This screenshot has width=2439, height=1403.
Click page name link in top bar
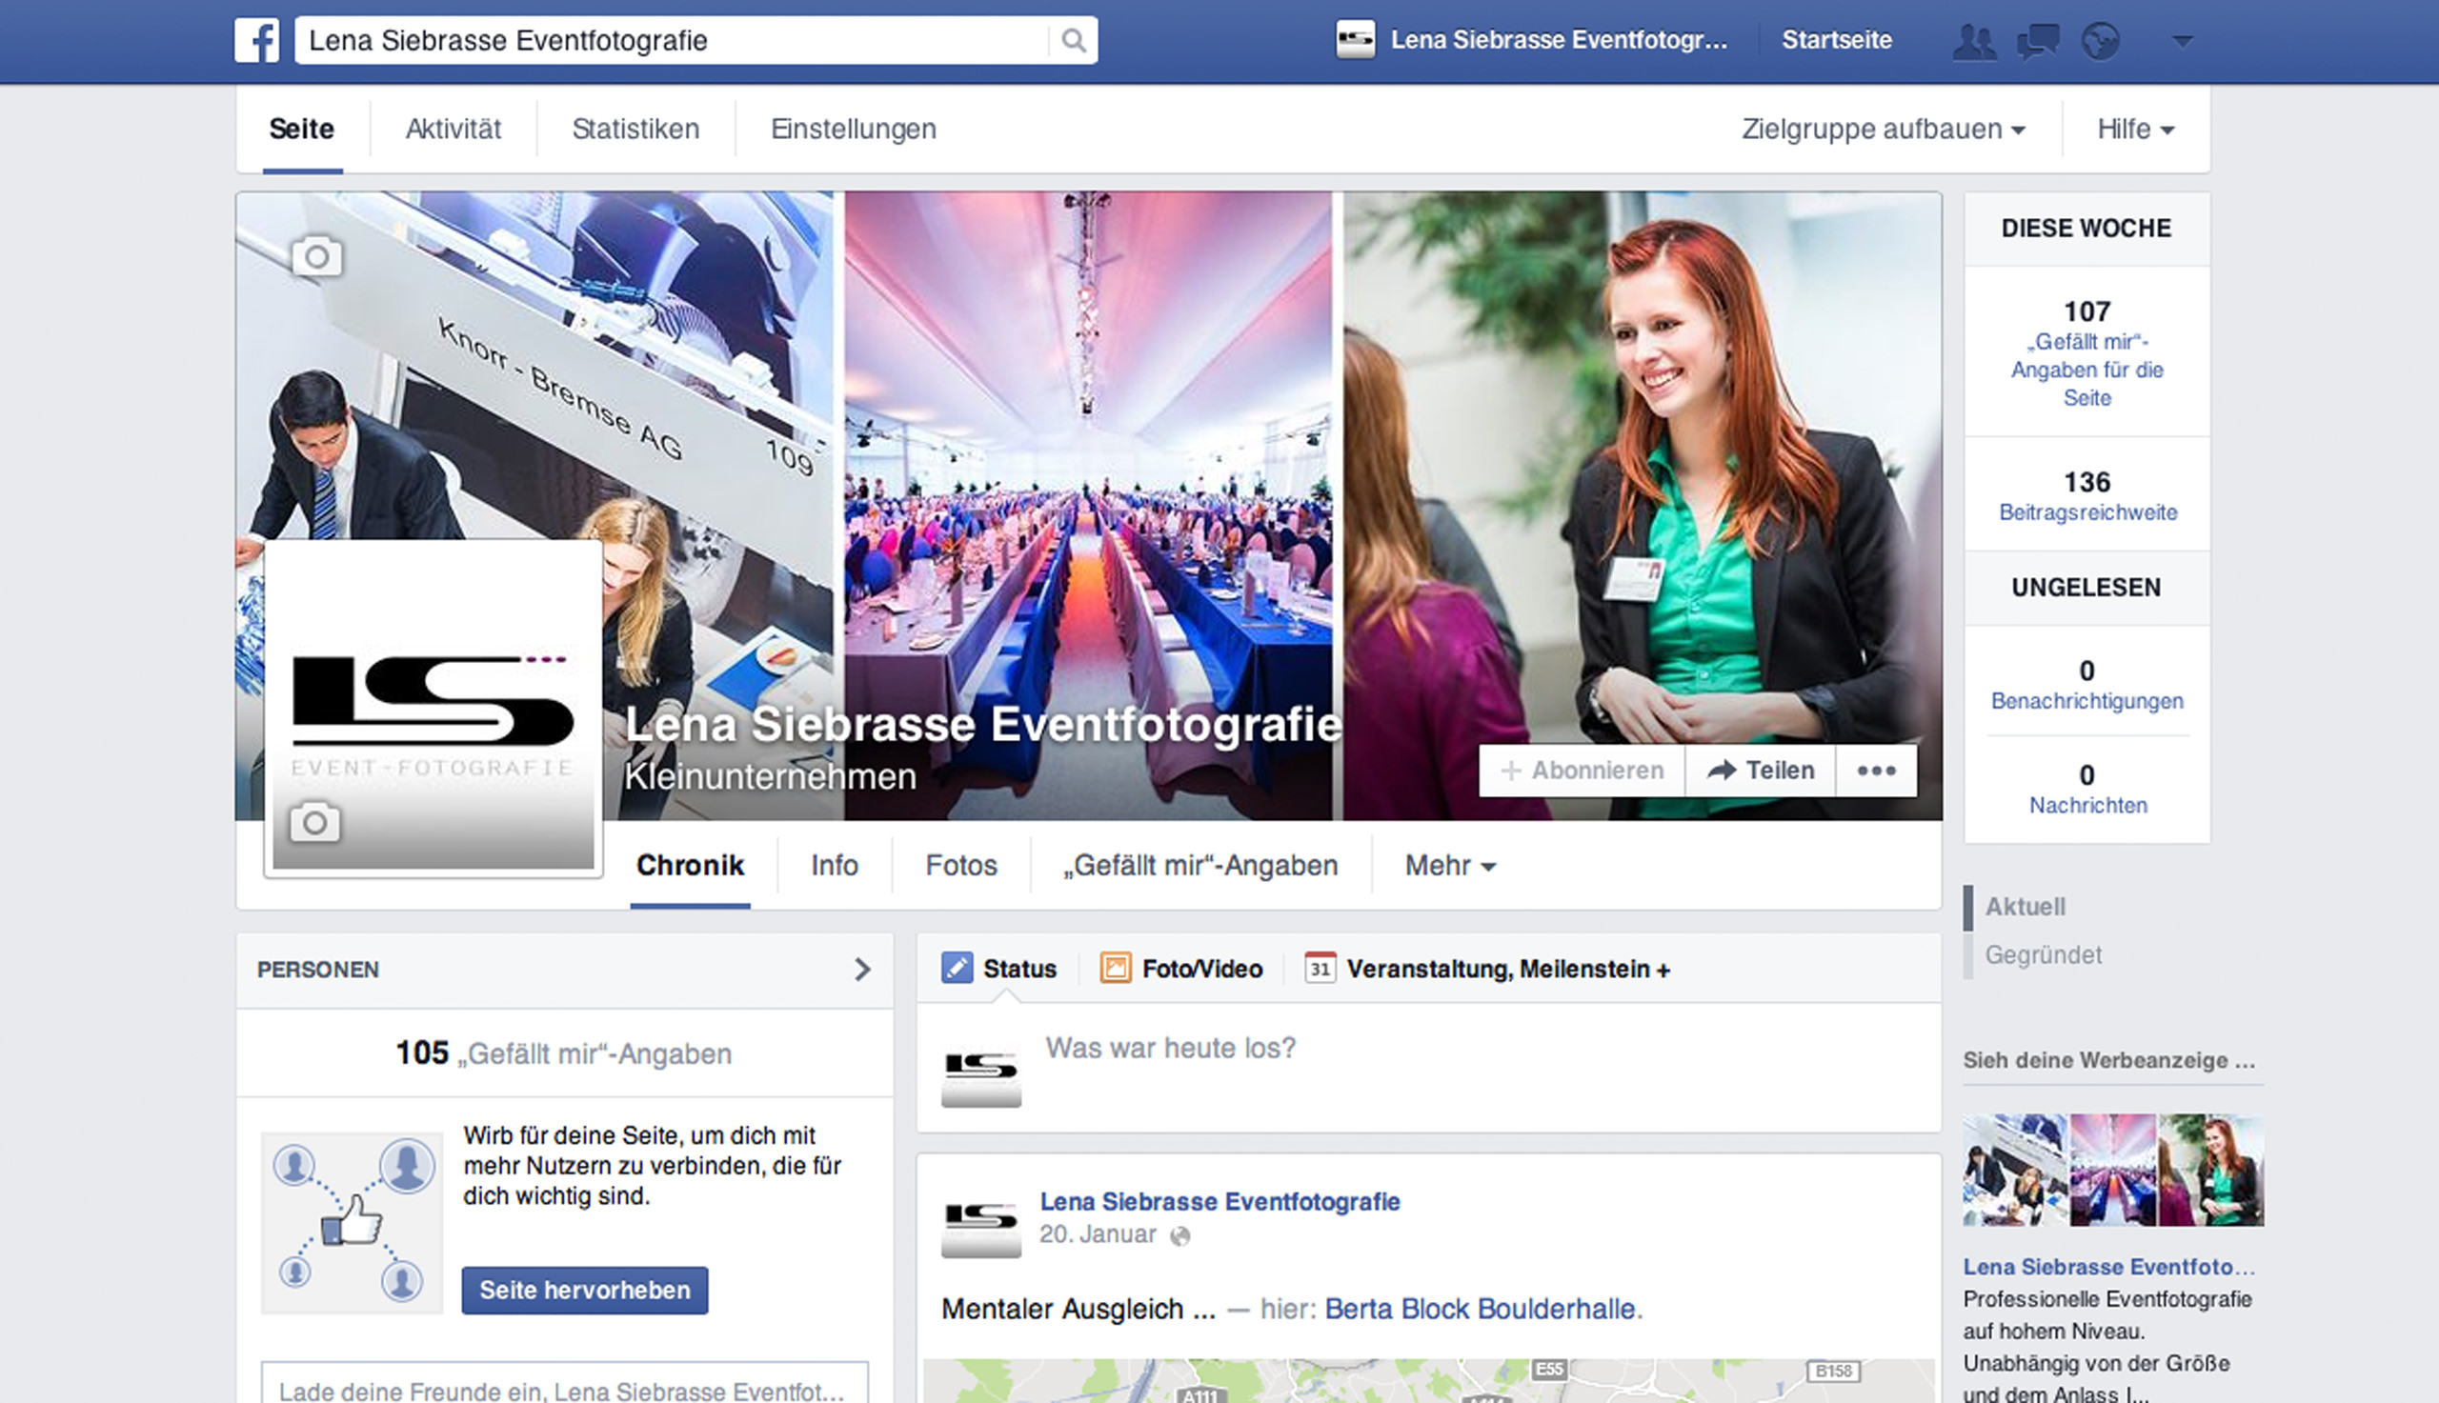pos(1559,40)
